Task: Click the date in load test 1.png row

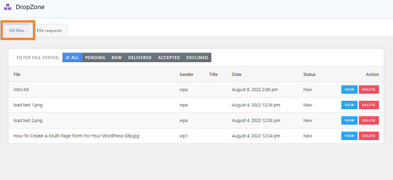Action: tap(256, 105)
